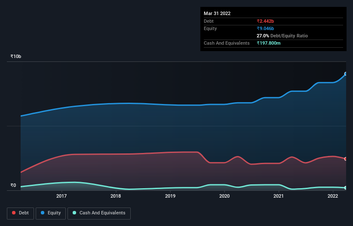Click the ₹0 y-axis label
This screenshot has width=353, height=226.
[13, 185]
